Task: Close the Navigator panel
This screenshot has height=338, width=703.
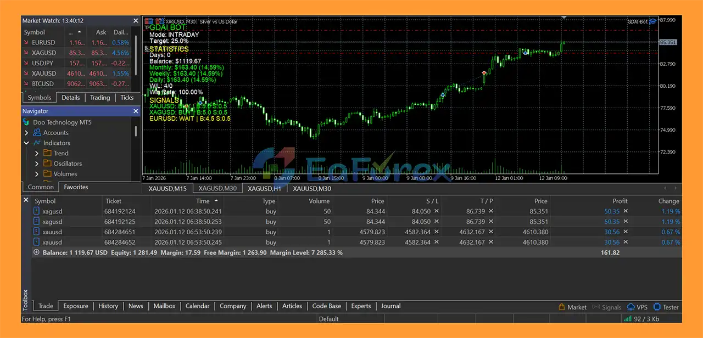Action: [x=136, y=111]
